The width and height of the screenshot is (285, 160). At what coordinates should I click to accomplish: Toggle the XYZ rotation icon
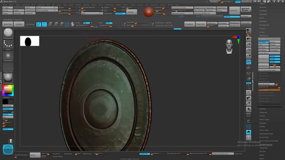(x=248, y=83)
